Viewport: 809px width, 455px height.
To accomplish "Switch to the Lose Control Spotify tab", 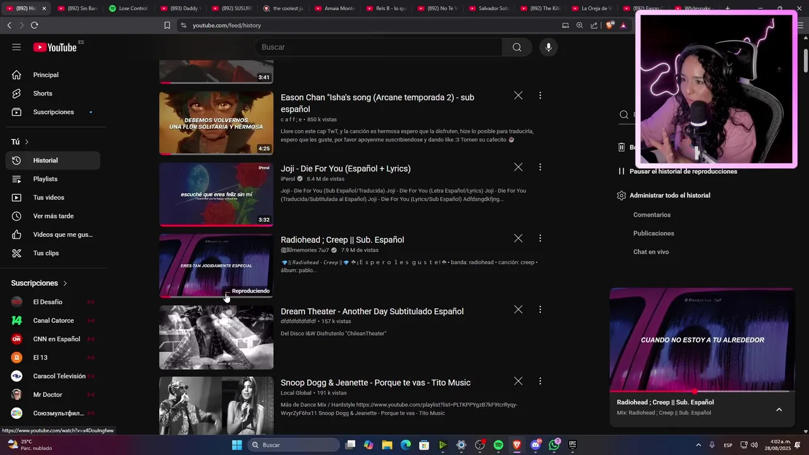I will pyautogui.click(x=129, y=8).
